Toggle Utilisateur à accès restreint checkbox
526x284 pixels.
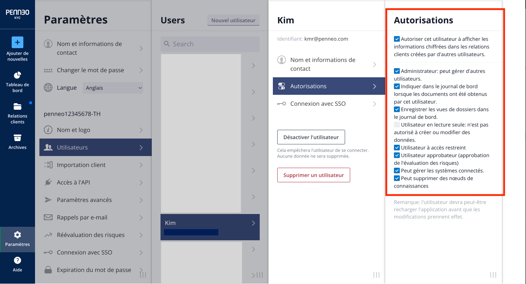397,148
